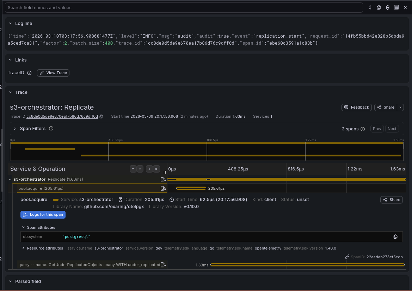
Task: Expand the Span Filters section
Action: click(x=15, y=129)
